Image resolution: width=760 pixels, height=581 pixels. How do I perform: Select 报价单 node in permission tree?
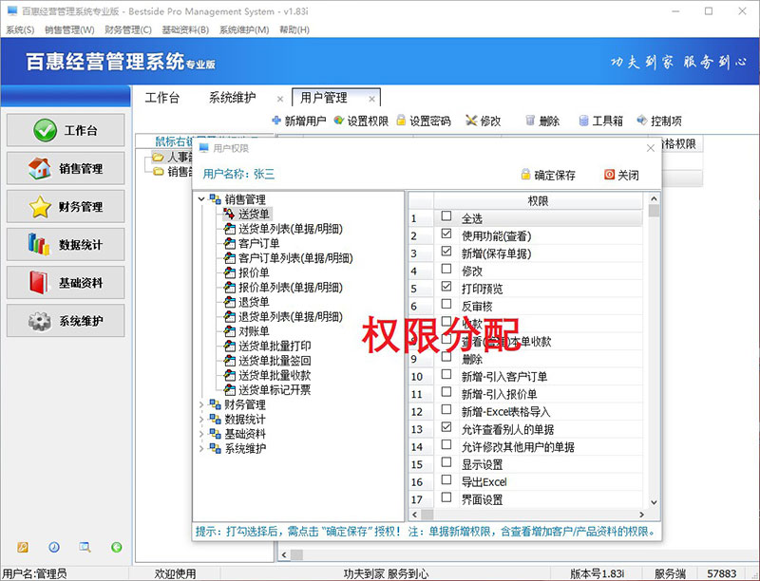pos(254,272)
